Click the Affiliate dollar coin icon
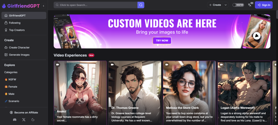Viewport: 278px width, 125px height. (x=11, y=113)
